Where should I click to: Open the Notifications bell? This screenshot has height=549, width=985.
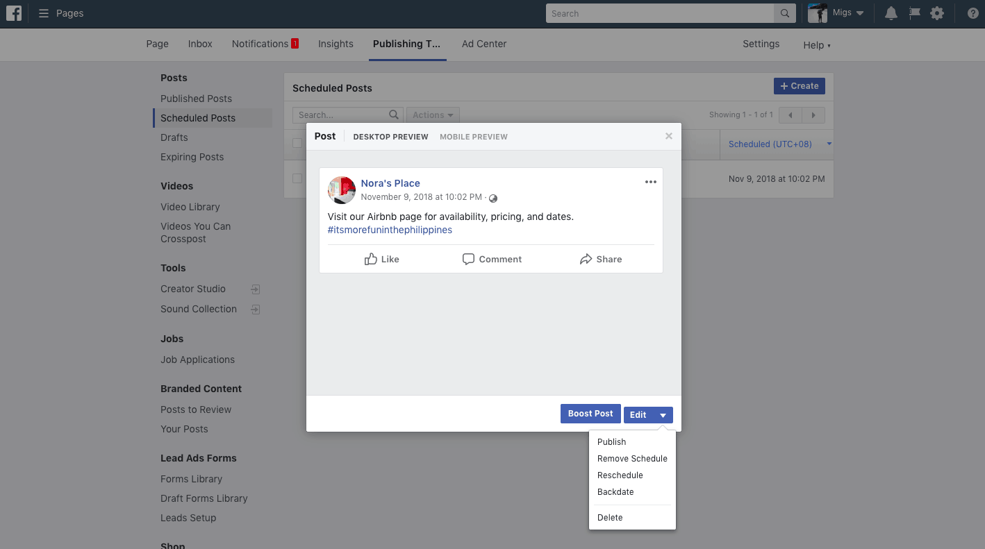pyautogui.click(x=891, y=13)
